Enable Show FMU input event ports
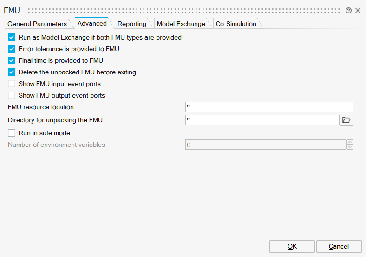This screenshot has width=366, height=257. click(12, 84)
